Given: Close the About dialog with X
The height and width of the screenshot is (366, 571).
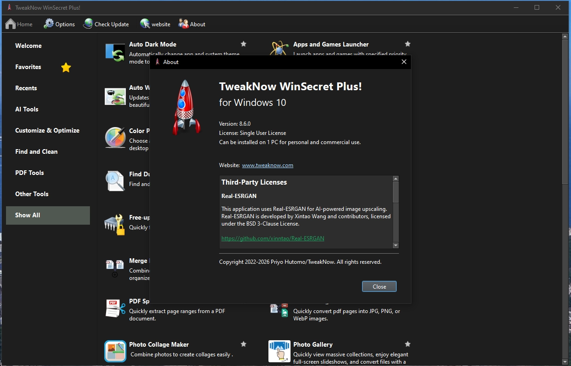Looking at the screenshot, I should tap(404, 62).
